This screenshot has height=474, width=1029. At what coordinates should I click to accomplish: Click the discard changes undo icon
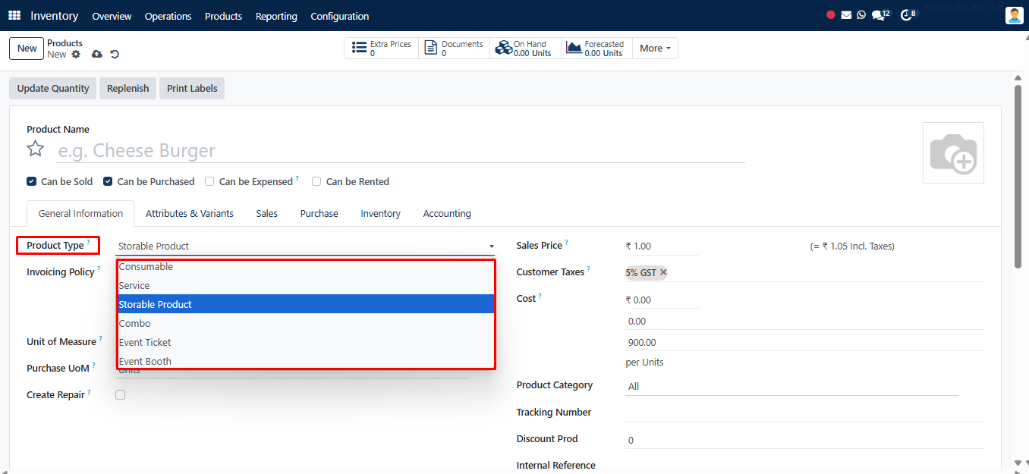(x=115, y=55)
